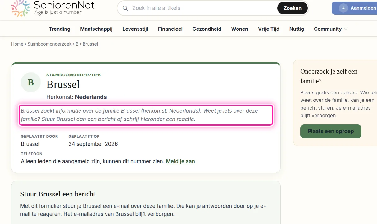Focus the 'Zoek in alle artikels' search field

point(202,8)
